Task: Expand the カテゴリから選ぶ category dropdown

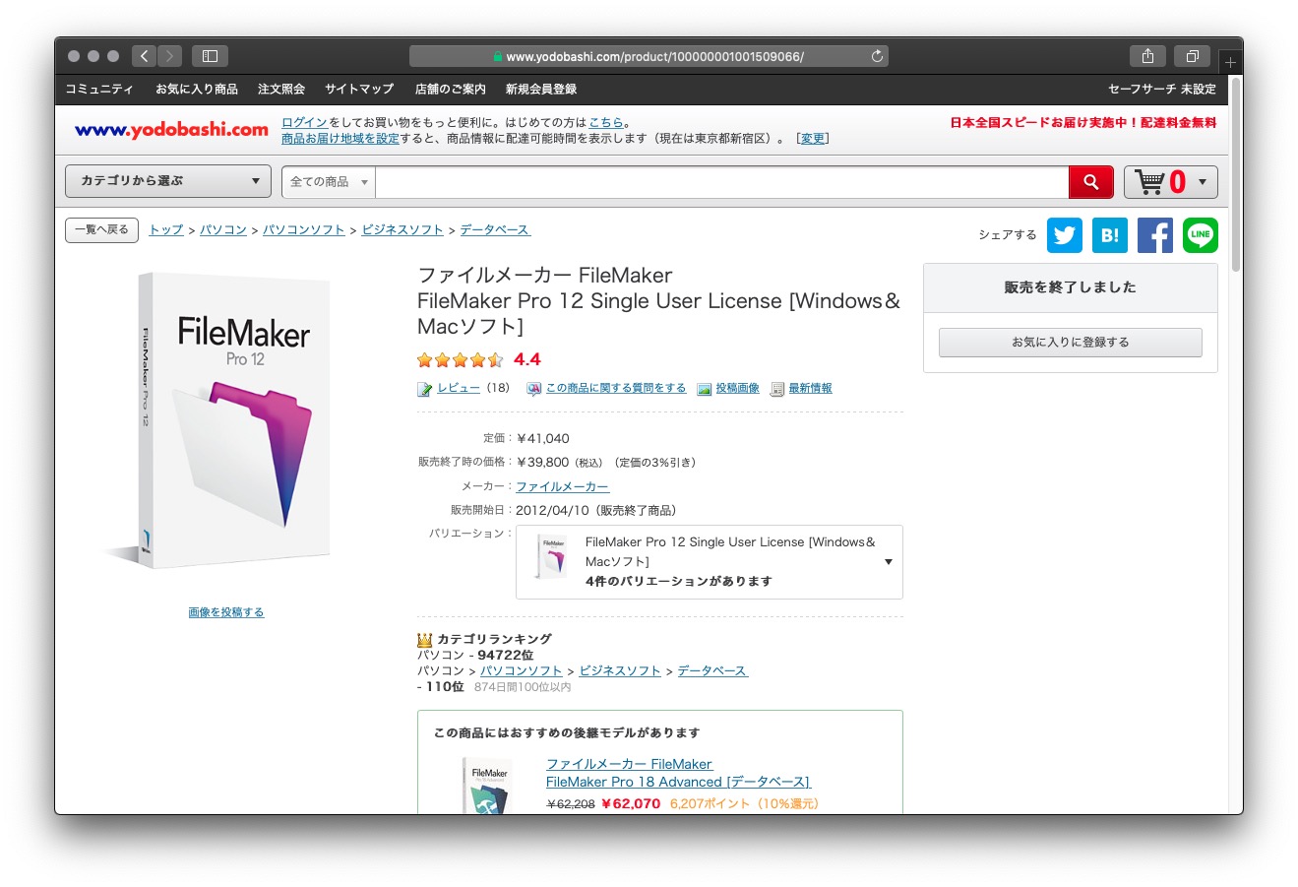Action: tap(168, 181)
